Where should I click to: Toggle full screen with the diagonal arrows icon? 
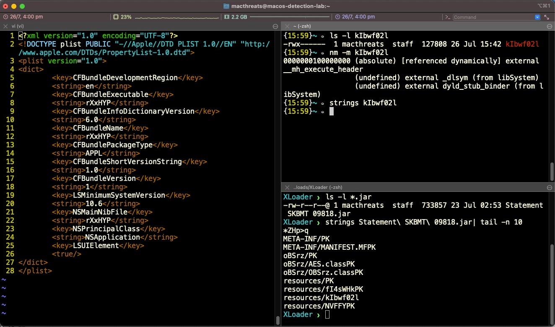click(x=547, y=17)
